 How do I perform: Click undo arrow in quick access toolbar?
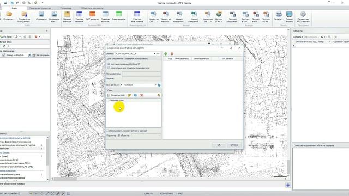click(x=12, y=3)
